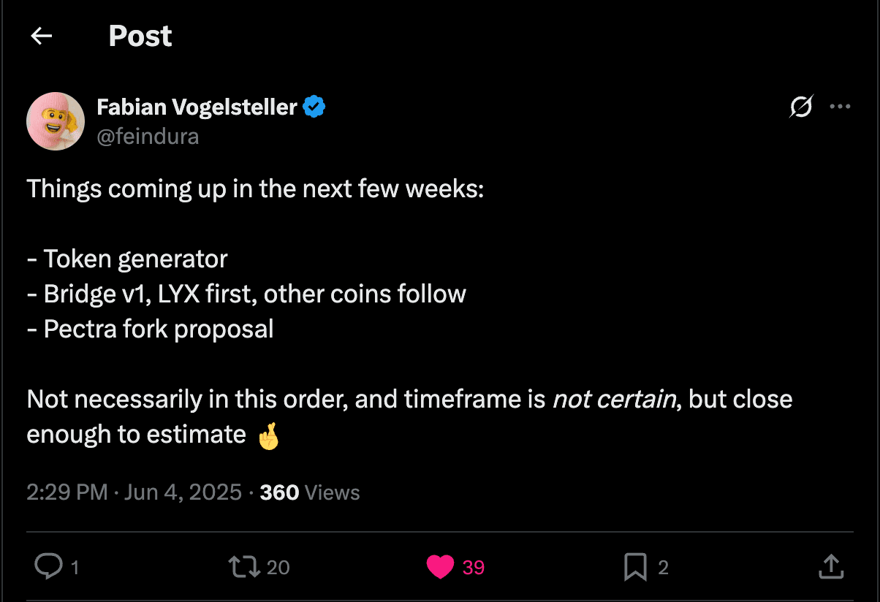880x602 pixels.
Task: Click the 360 Views count
Action: click(x=310, y=492)
